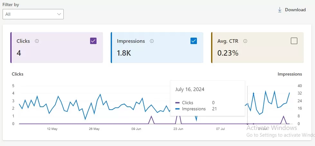Open the Filter by dropdown showing All
This screenshot has width=315, height=146.
coord(33,14)
